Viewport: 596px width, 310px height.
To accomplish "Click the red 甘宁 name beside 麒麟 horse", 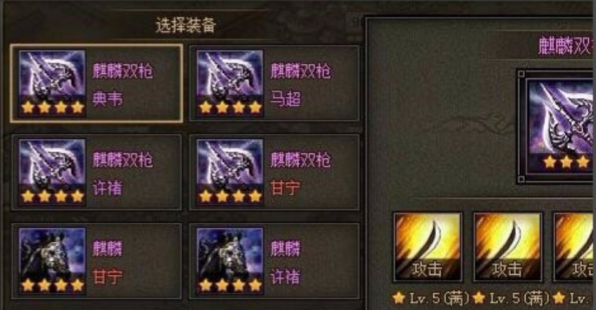I will pos(108,277).
